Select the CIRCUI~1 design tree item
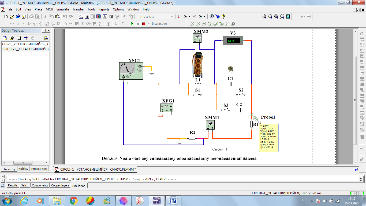 coord(26,49)
